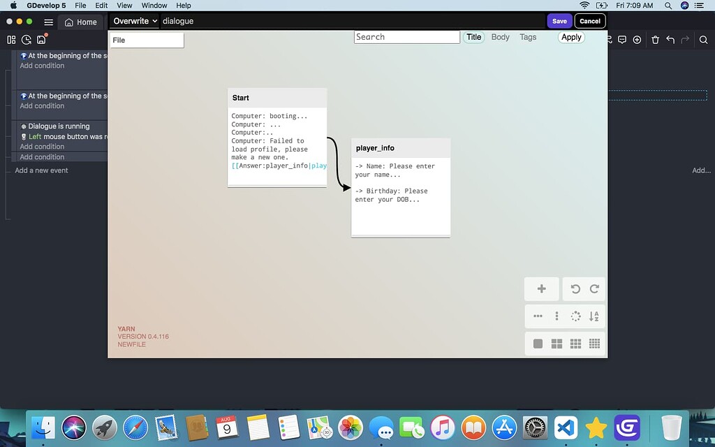
Task: Switch to the Home tab
Action: pos(80,22)
